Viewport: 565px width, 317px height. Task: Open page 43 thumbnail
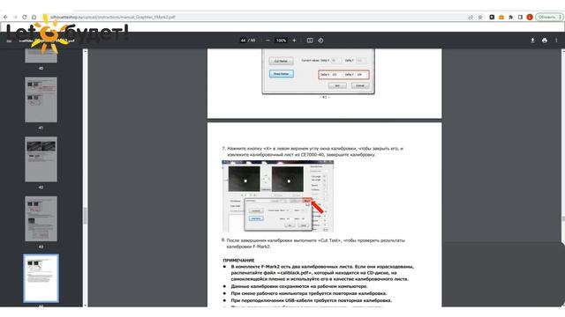point(41,218)
